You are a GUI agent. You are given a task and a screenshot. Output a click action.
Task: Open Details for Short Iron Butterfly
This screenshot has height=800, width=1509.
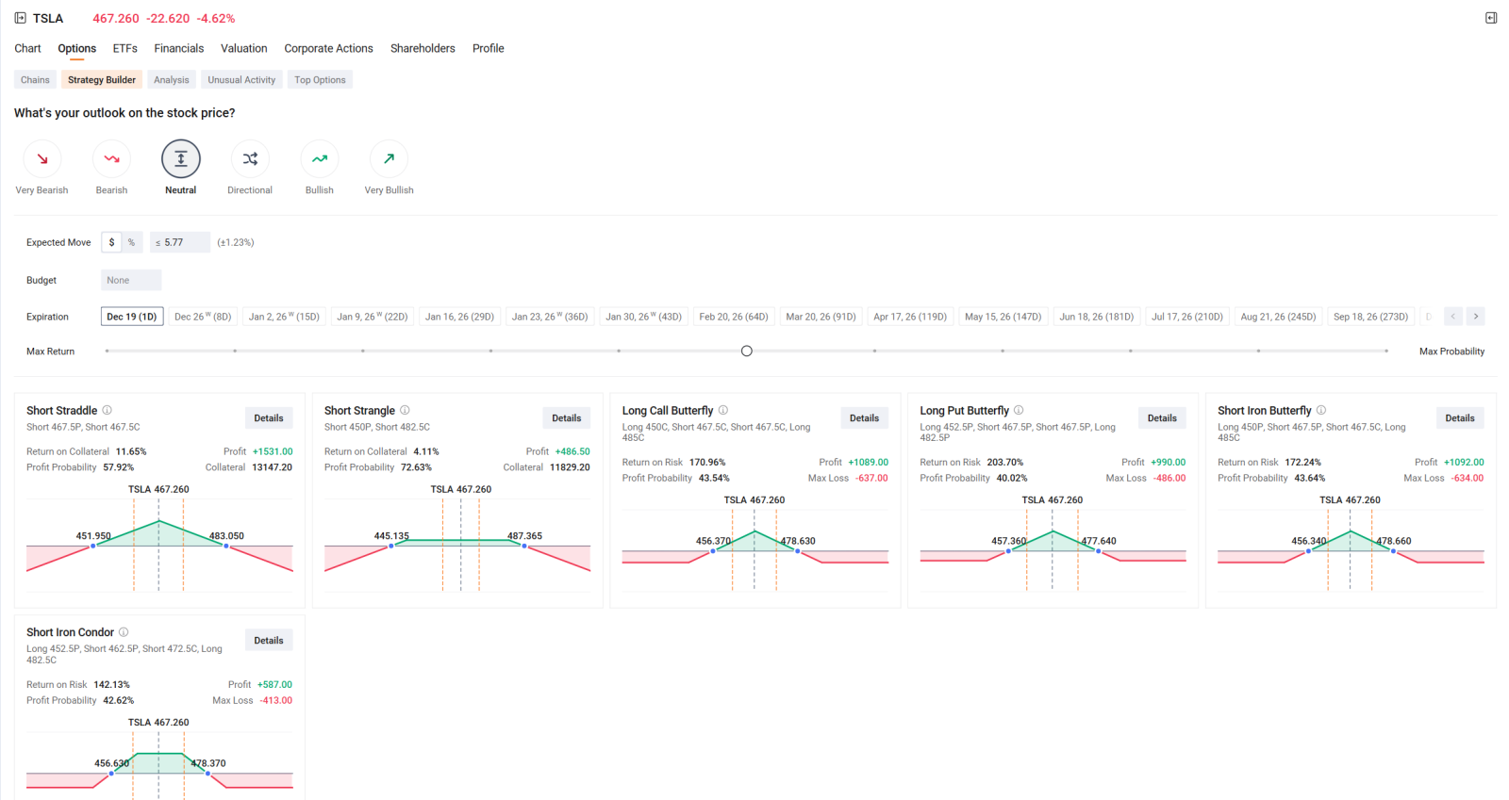click(x=1460, y=418)
